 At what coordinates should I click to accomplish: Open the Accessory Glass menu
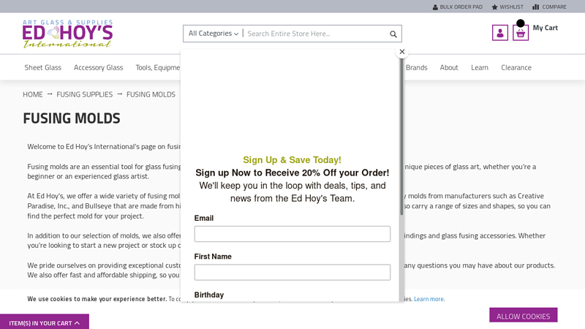coord(98,67)
